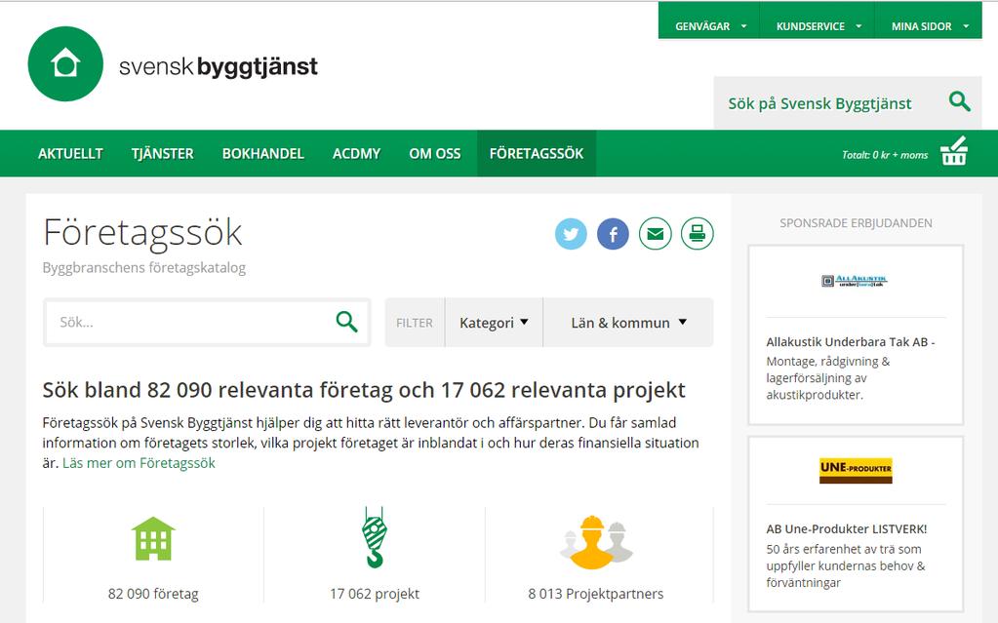Click the Sponsrade erbjudanden heading
This screenshot has width=998, height=623.
pos(856,223)
